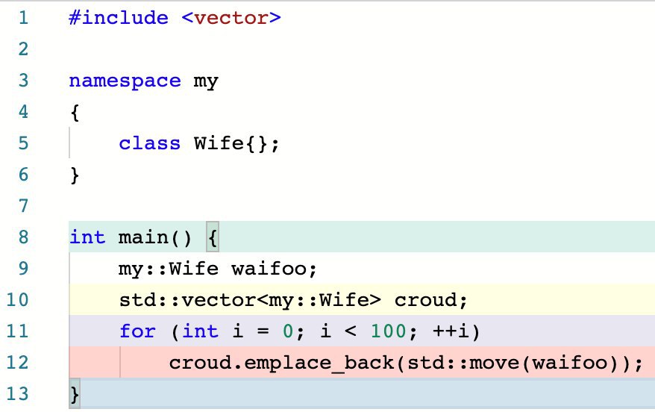This screenshot has height=412, width=655.
Task: Click the '++i)' increment expression
Action: [x=456, y=331]
